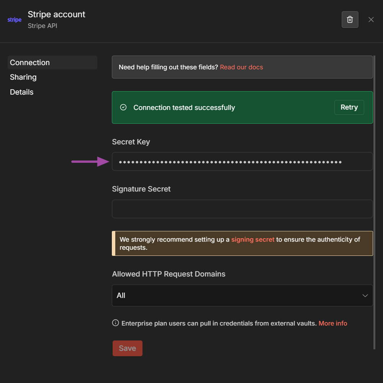Switch to the Sharing tab
The height and width of the screenshot is (383, 383).
(x=23, y=77)
